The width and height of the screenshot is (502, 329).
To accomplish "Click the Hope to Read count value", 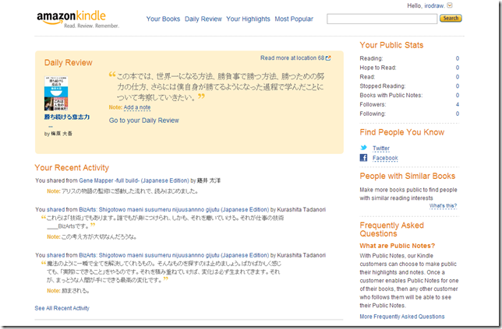I will 457,68.
